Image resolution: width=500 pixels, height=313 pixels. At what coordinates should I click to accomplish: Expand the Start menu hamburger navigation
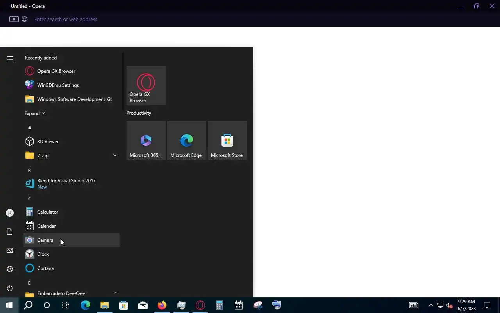tap(10, 58)
